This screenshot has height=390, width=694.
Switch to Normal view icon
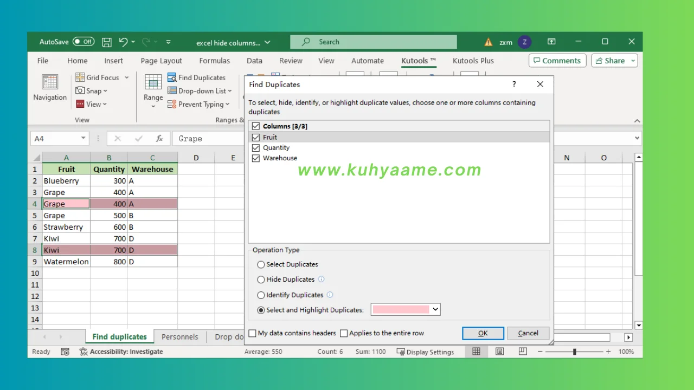476,352
